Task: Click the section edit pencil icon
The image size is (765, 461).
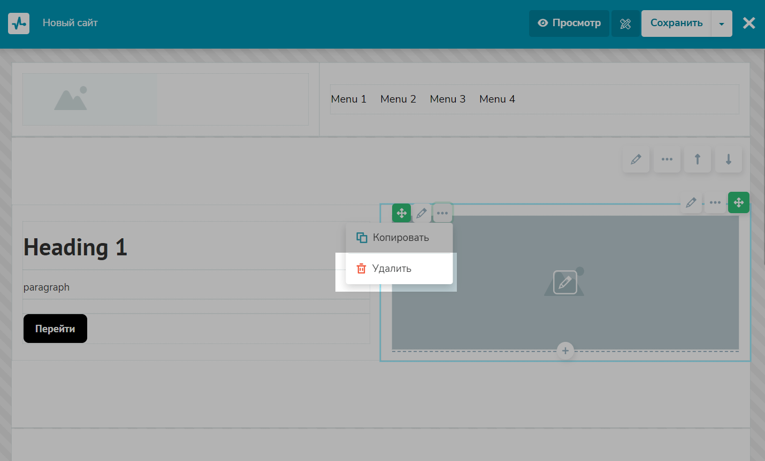Action: (x=636, y=159)
